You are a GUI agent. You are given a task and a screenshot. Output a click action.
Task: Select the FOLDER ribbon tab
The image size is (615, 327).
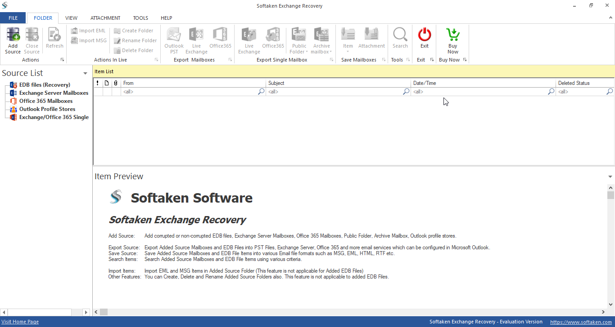pyautogui.click(x=43, y=18)
